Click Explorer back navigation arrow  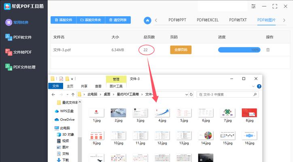coord(53,94)
